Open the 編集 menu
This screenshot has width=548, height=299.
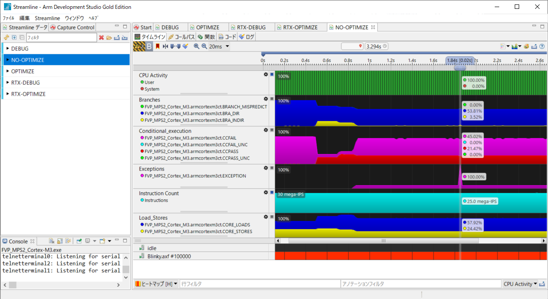24,18
